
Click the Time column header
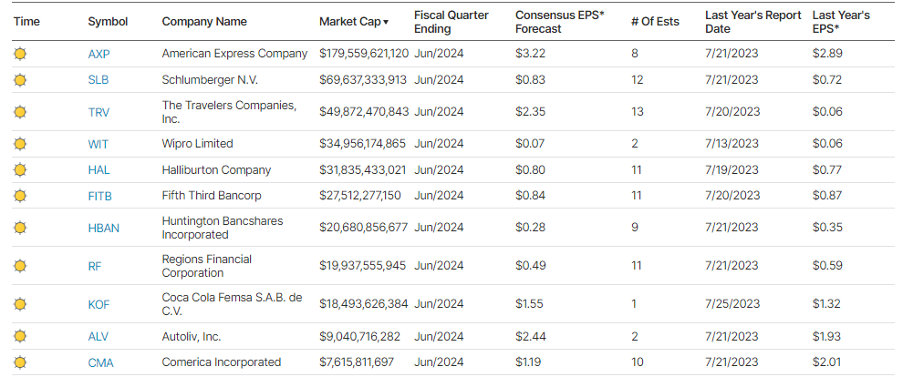(x=26, y=22)
